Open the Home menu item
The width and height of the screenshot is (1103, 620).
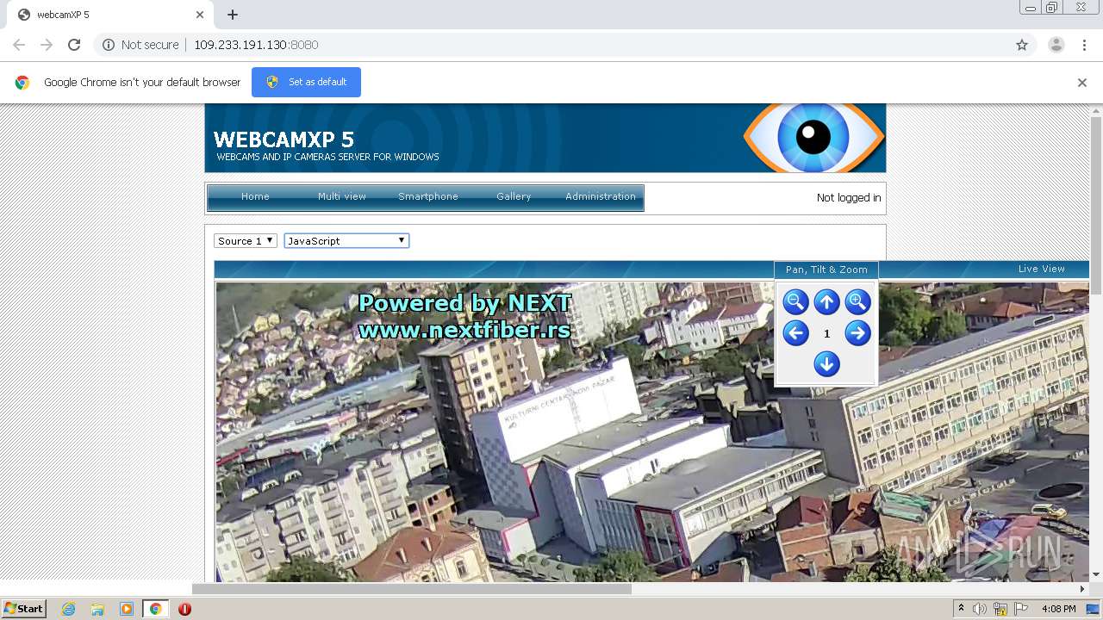[x=255, y=196]
